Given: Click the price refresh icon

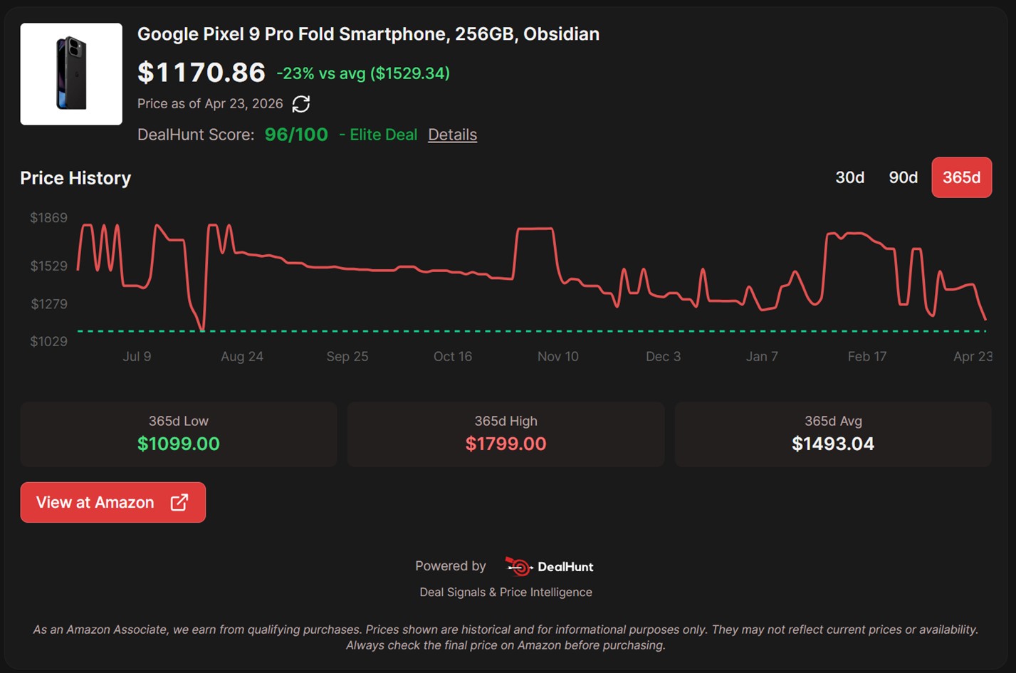Looking at the screenshot, I should pos(300,103).
